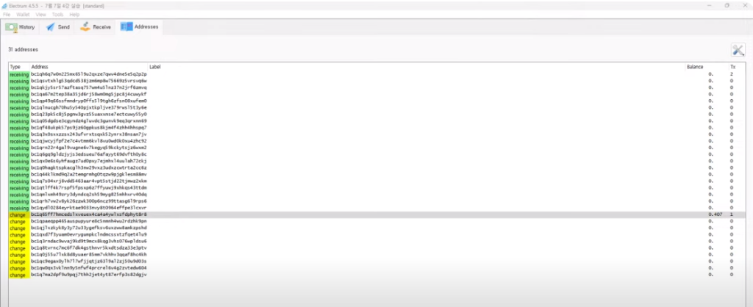The width and height of the screenshot is (753, 307).
Task: Open the Wallet menu
Action: click(x=23, y=15)
